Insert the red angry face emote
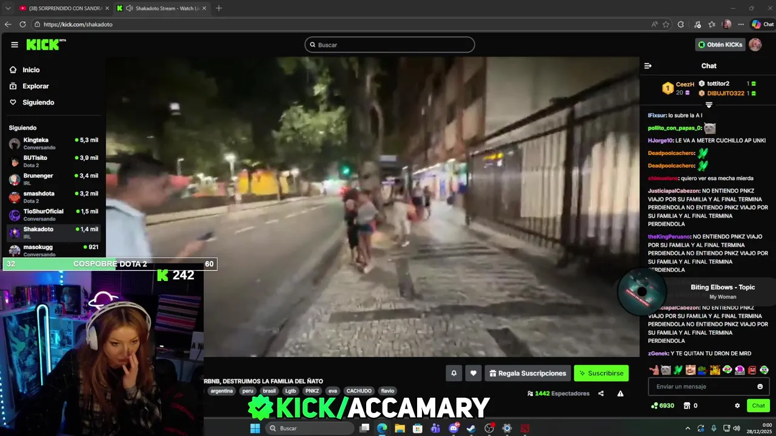The height and width of the screenshot is (436, 776). click(752, 370)
